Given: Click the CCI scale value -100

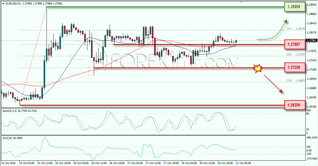Looking at the screenshot, I should click(309, 154).
